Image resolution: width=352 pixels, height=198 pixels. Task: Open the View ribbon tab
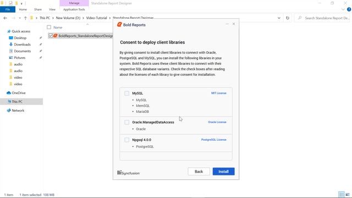pyautogui.click(x=52, y=9)
